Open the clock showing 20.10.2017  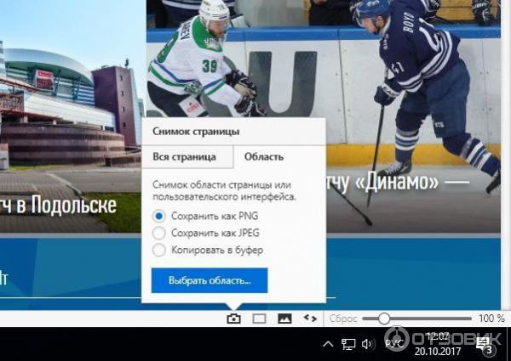(x=438, y=344)
